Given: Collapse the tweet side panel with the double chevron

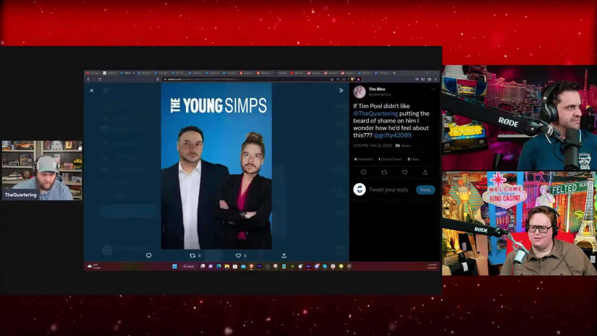Looking at the screenshot, I should 341,90.
